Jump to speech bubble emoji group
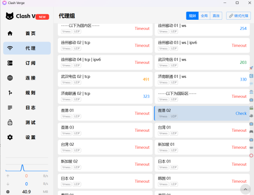The width and height of the screenshot is (254, 195). coord(251,84)
